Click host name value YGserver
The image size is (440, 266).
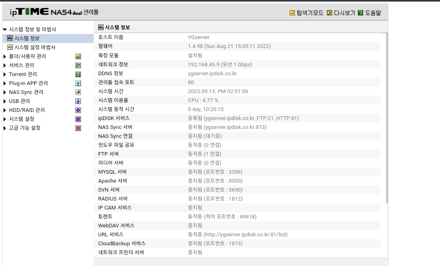click(x=199, y=37)
